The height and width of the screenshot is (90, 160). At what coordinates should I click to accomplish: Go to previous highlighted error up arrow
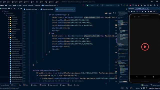coord(113,13)
